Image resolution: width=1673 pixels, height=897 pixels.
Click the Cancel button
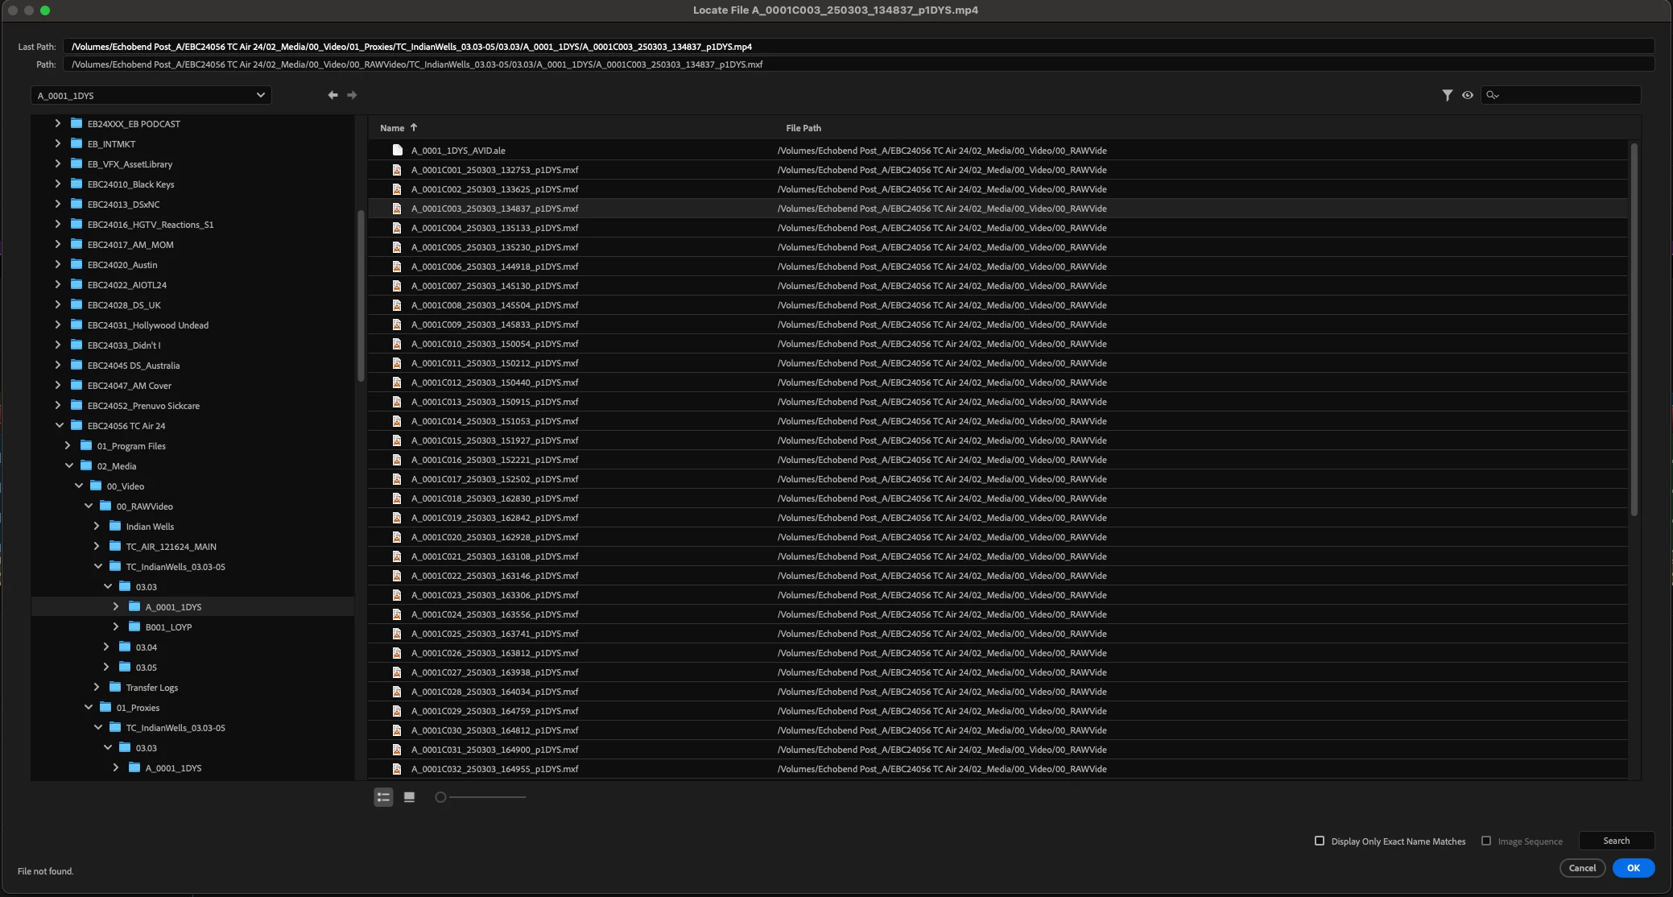pyautogui.click(x=1581, y=868)
